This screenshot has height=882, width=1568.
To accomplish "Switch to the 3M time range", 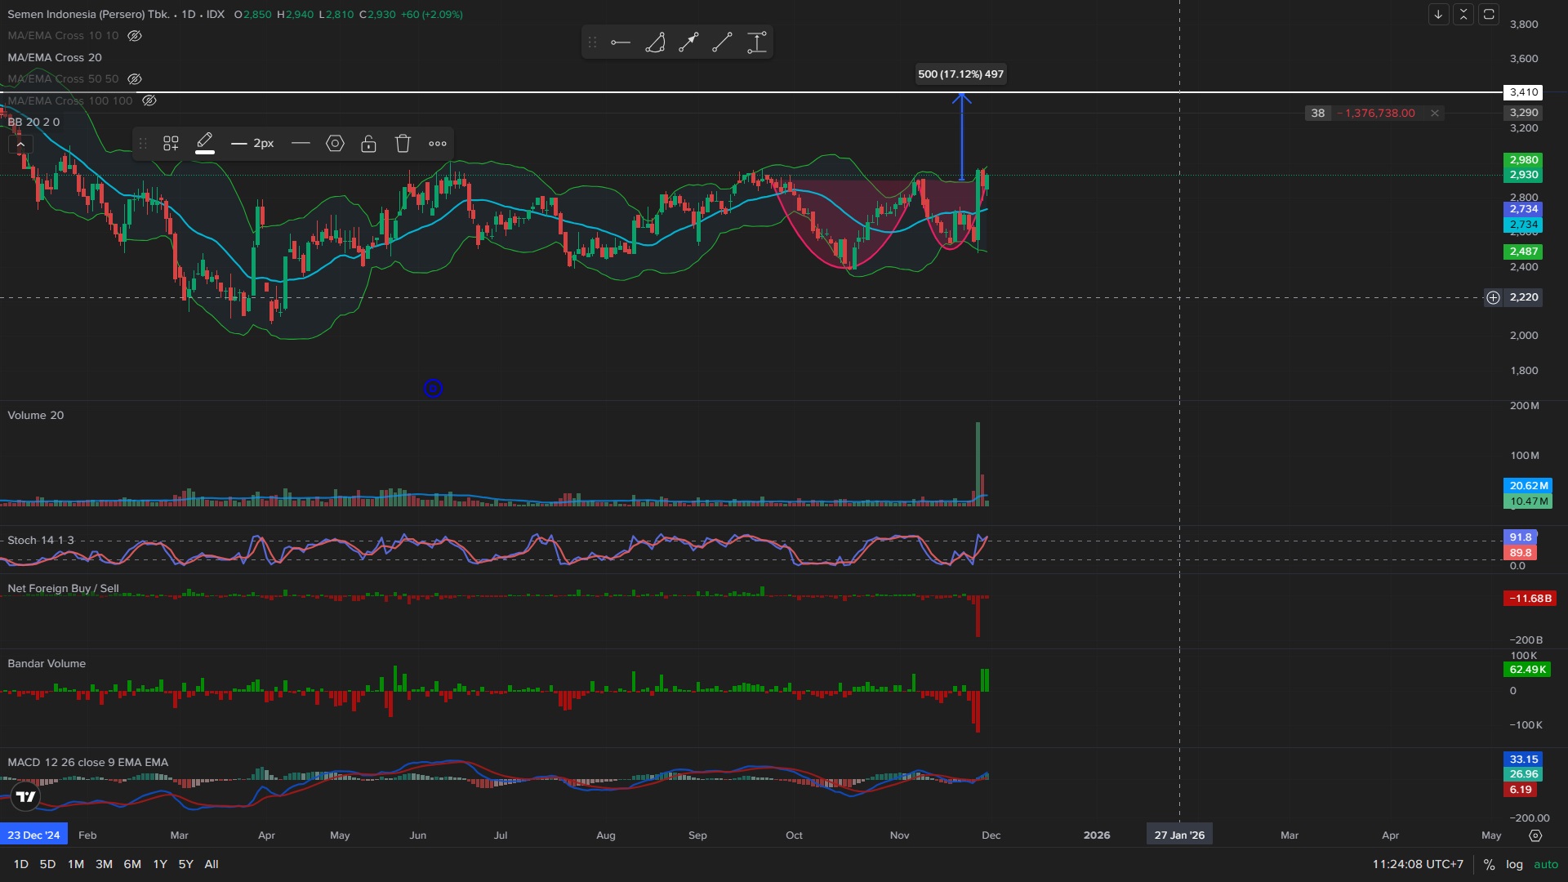I will coord(104,864).
